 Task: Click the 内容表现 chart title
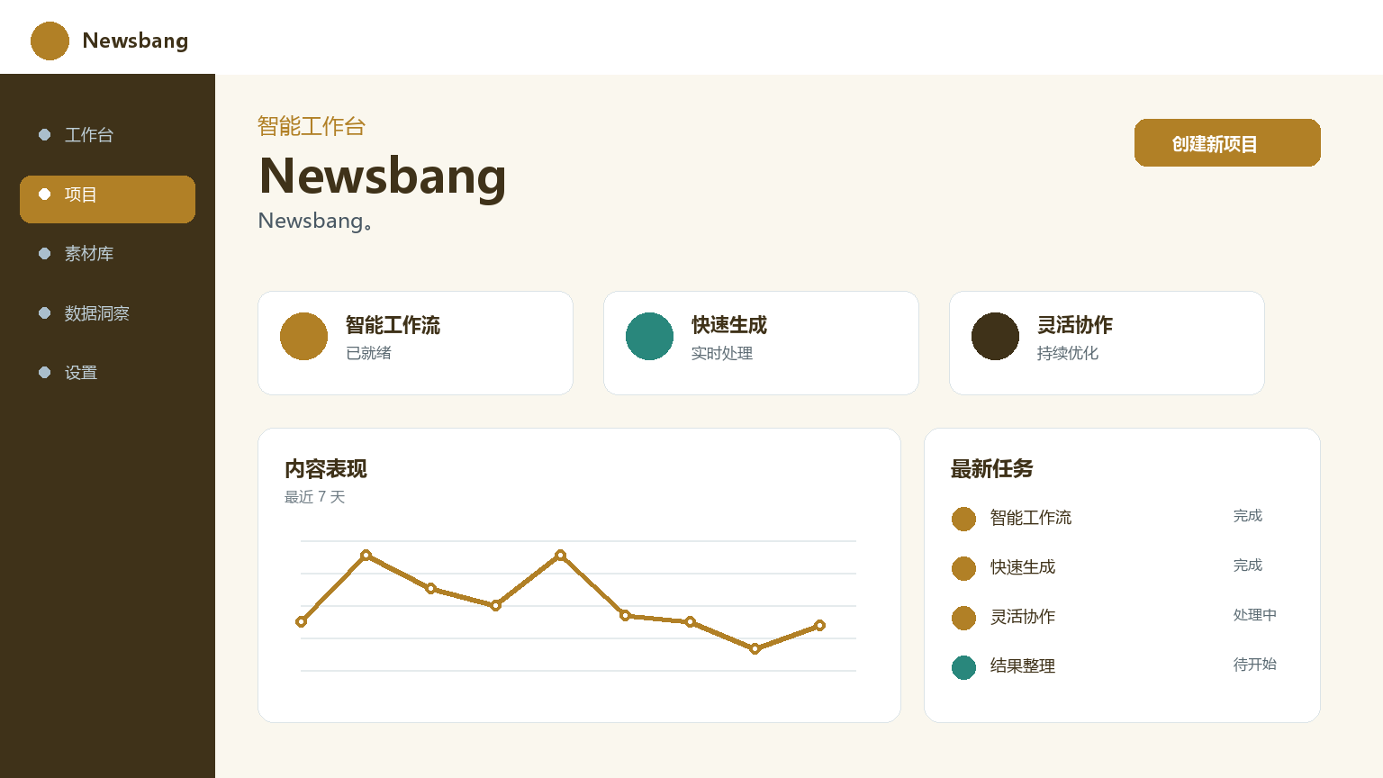coord(326,469)
